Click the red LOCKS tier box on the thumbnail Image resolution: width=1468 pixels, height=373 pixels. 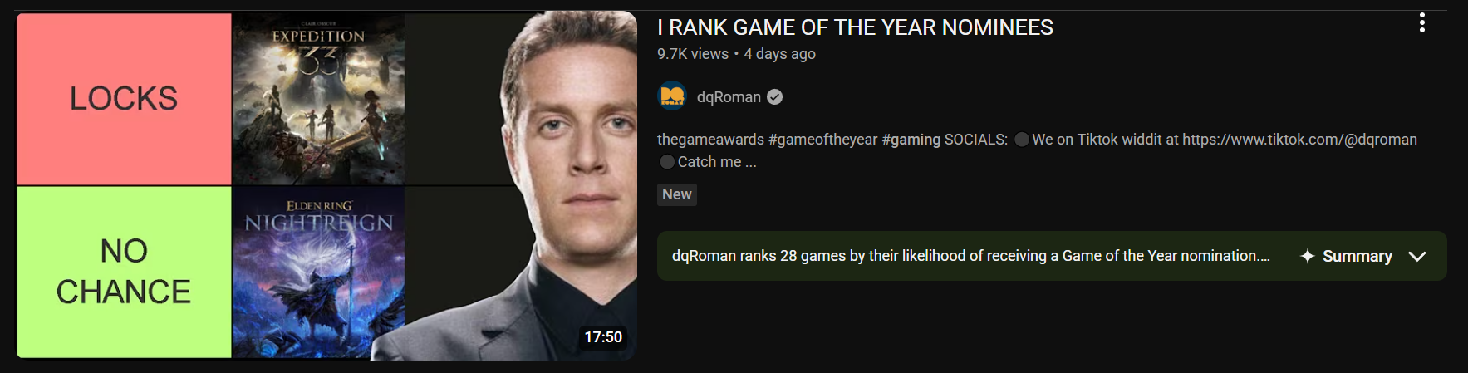(x=124, y=99)
